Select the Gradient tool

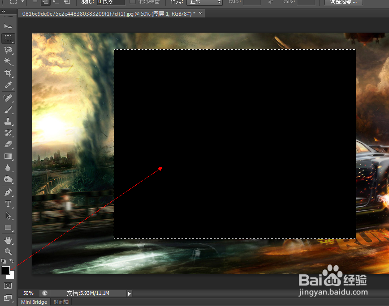coord(8,156)
